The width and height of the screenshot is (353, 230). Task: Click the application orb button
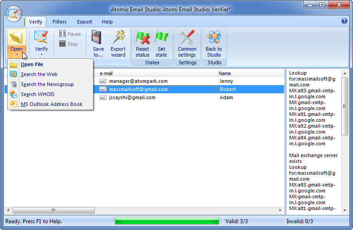pos(14,14)
